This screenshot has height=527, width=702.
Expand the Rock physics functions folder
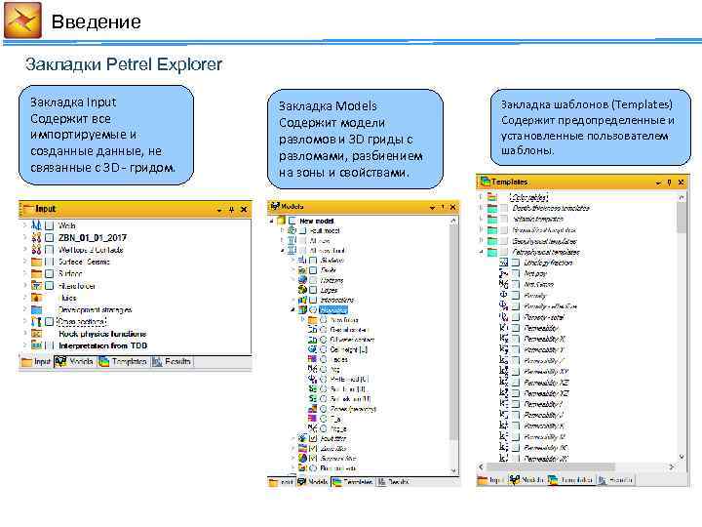pyautogui.click(x=25, y=334)
